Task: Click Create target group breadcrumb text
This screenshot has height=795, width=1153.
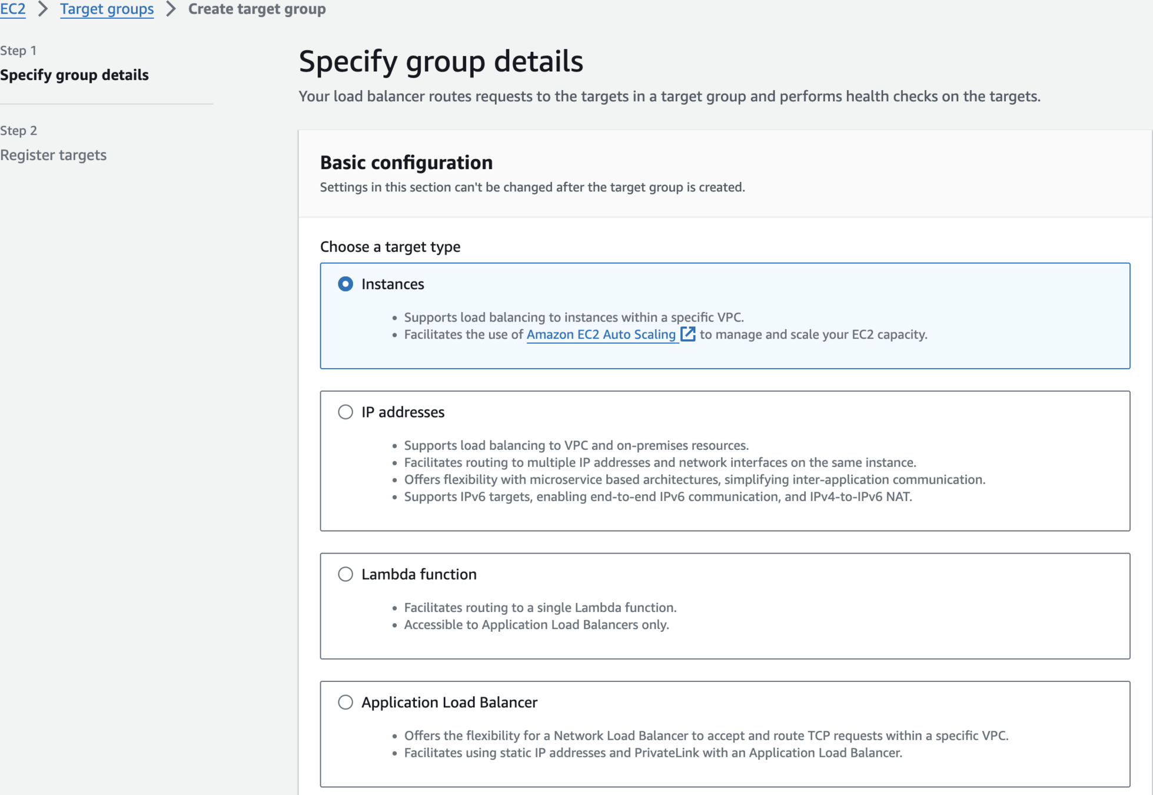Action: pos(257,9)
